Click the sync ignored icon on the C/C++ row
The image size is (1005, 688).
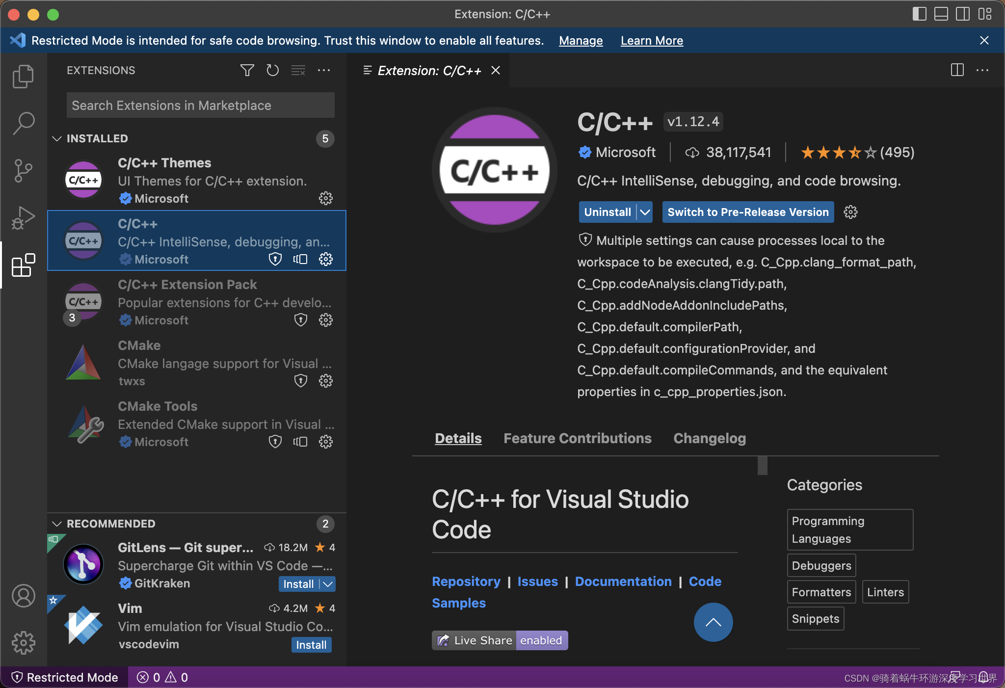(300, 259)
